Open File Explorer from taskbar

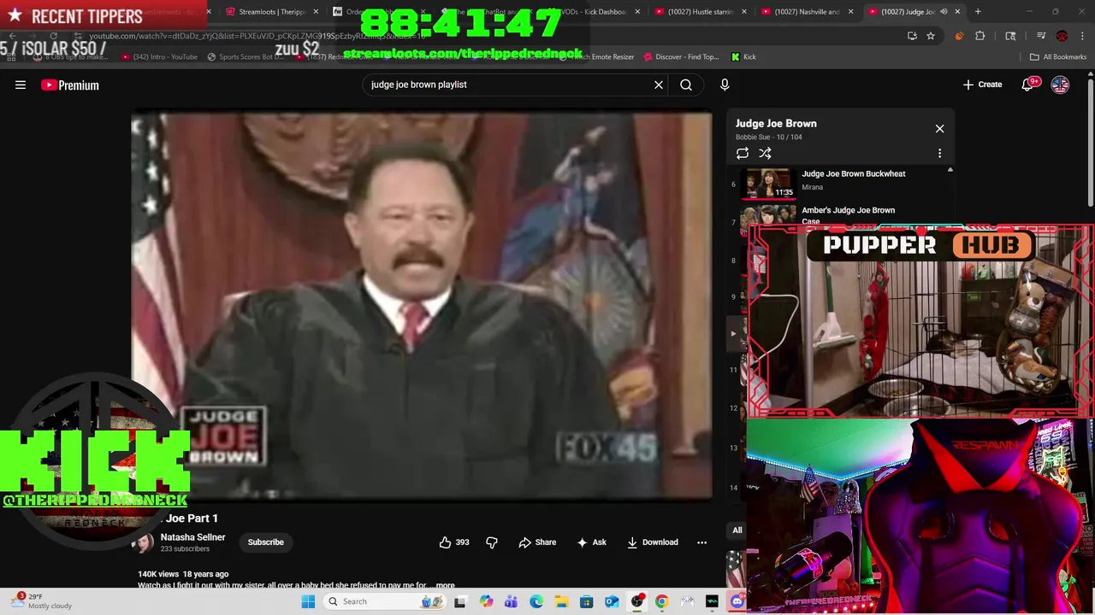coord(561,601)
